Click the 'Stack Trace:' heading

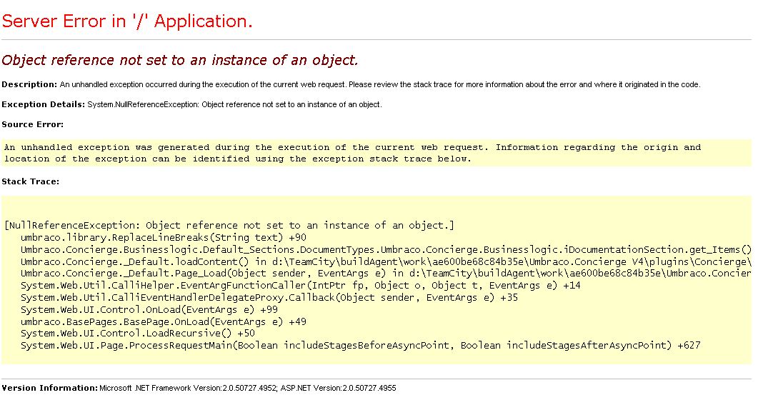(31, 181)
